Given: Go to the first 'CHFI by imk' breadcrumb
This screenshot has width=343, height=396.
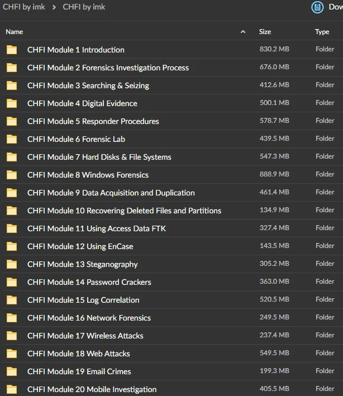Looking at the screenshot, I should [24, 7].
